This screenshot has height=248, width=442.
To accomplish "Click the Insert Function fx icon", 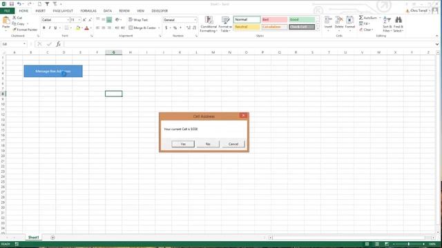I will [58, 44].
